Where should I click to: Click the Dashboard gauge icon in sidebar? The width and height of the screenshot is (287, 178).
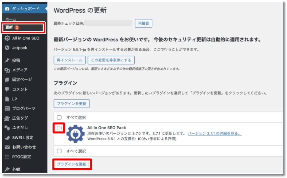[7, 9]
